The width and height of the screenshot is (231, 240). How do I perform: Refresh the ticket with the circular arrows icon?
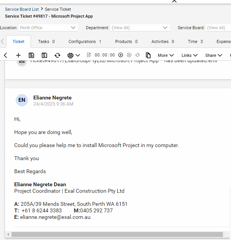(x=57, y=55)
